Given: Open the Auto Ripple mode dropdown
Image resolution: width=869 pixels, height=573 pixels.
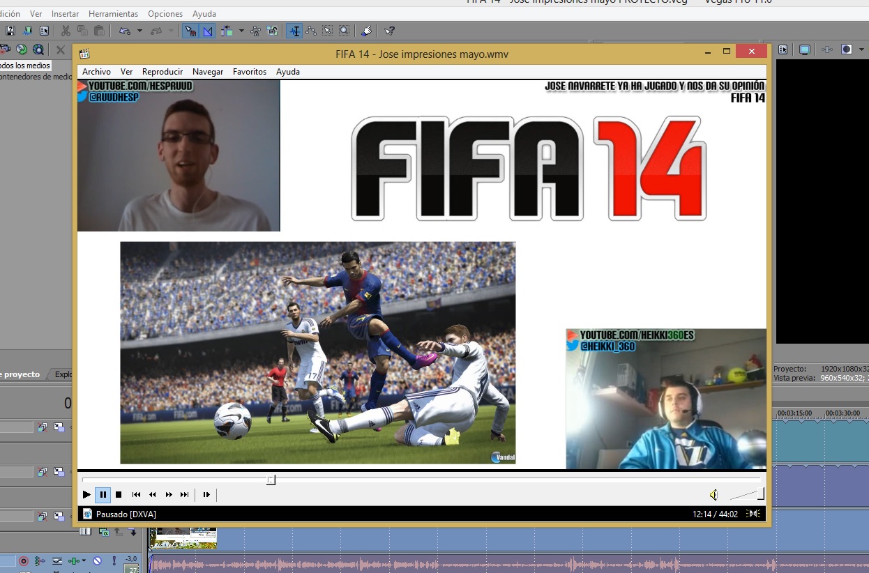Looking at the screenshot, I should 241,31.
